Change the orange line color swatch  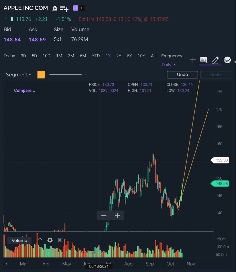[41, 75]
